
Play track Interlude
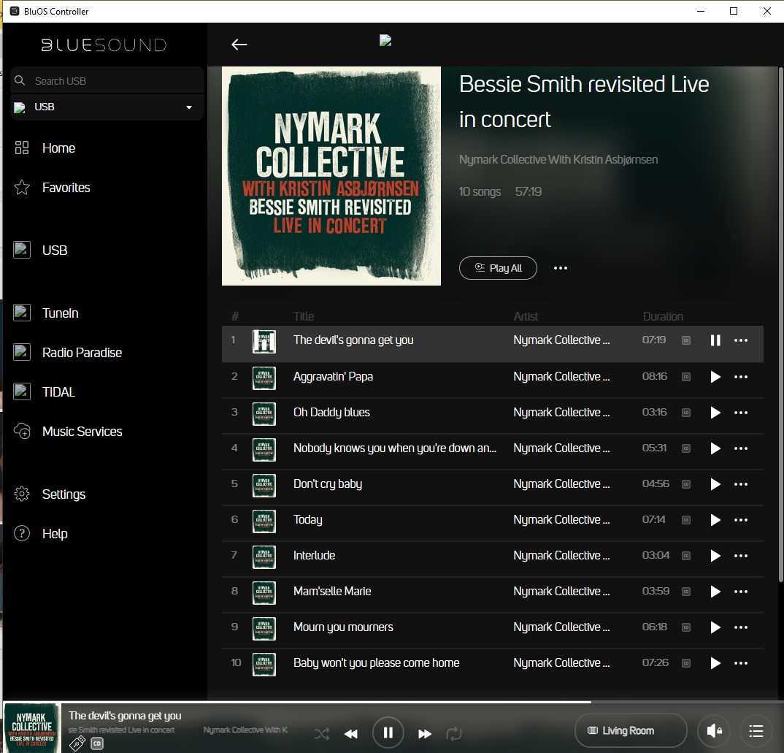click(x=715, y=556)
